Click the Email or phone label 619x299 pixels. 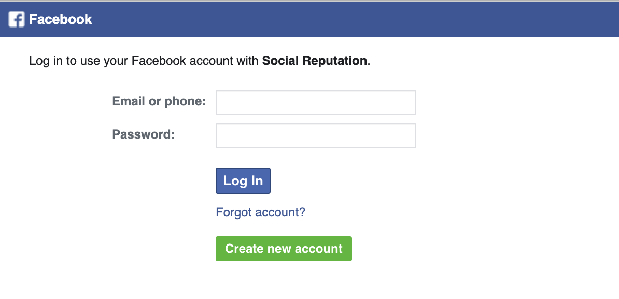(159, 101)
